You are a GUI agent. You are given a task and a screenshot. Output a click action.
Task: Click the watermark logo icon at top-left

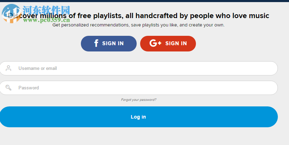click(10, 14)
